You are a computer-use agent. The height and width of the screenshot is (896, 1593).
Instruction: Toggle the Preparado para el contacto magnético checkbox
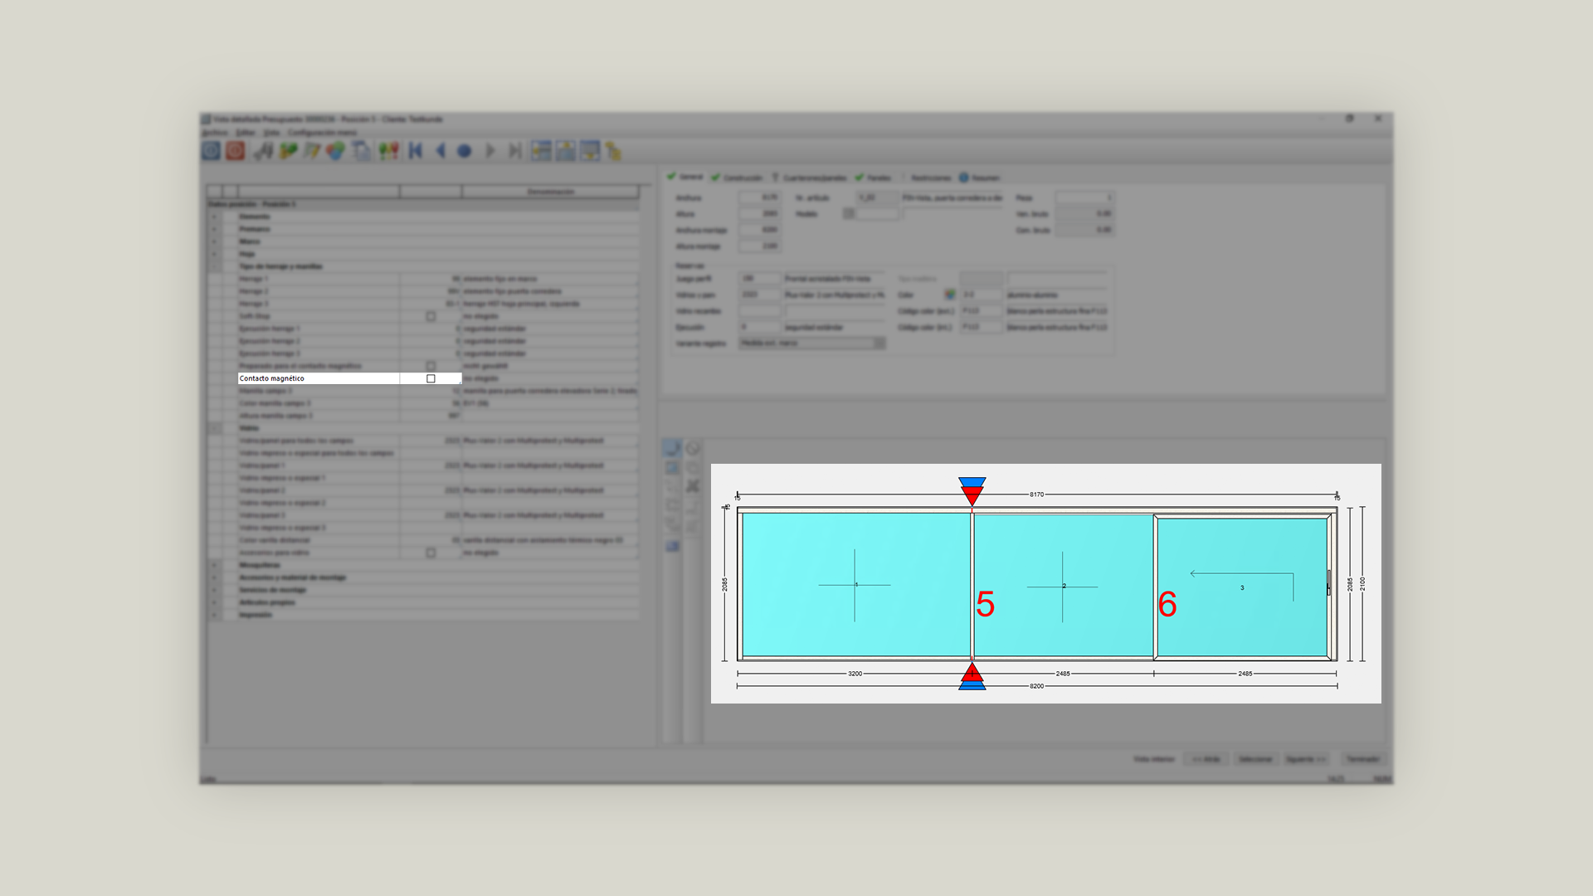coord(431,366)
